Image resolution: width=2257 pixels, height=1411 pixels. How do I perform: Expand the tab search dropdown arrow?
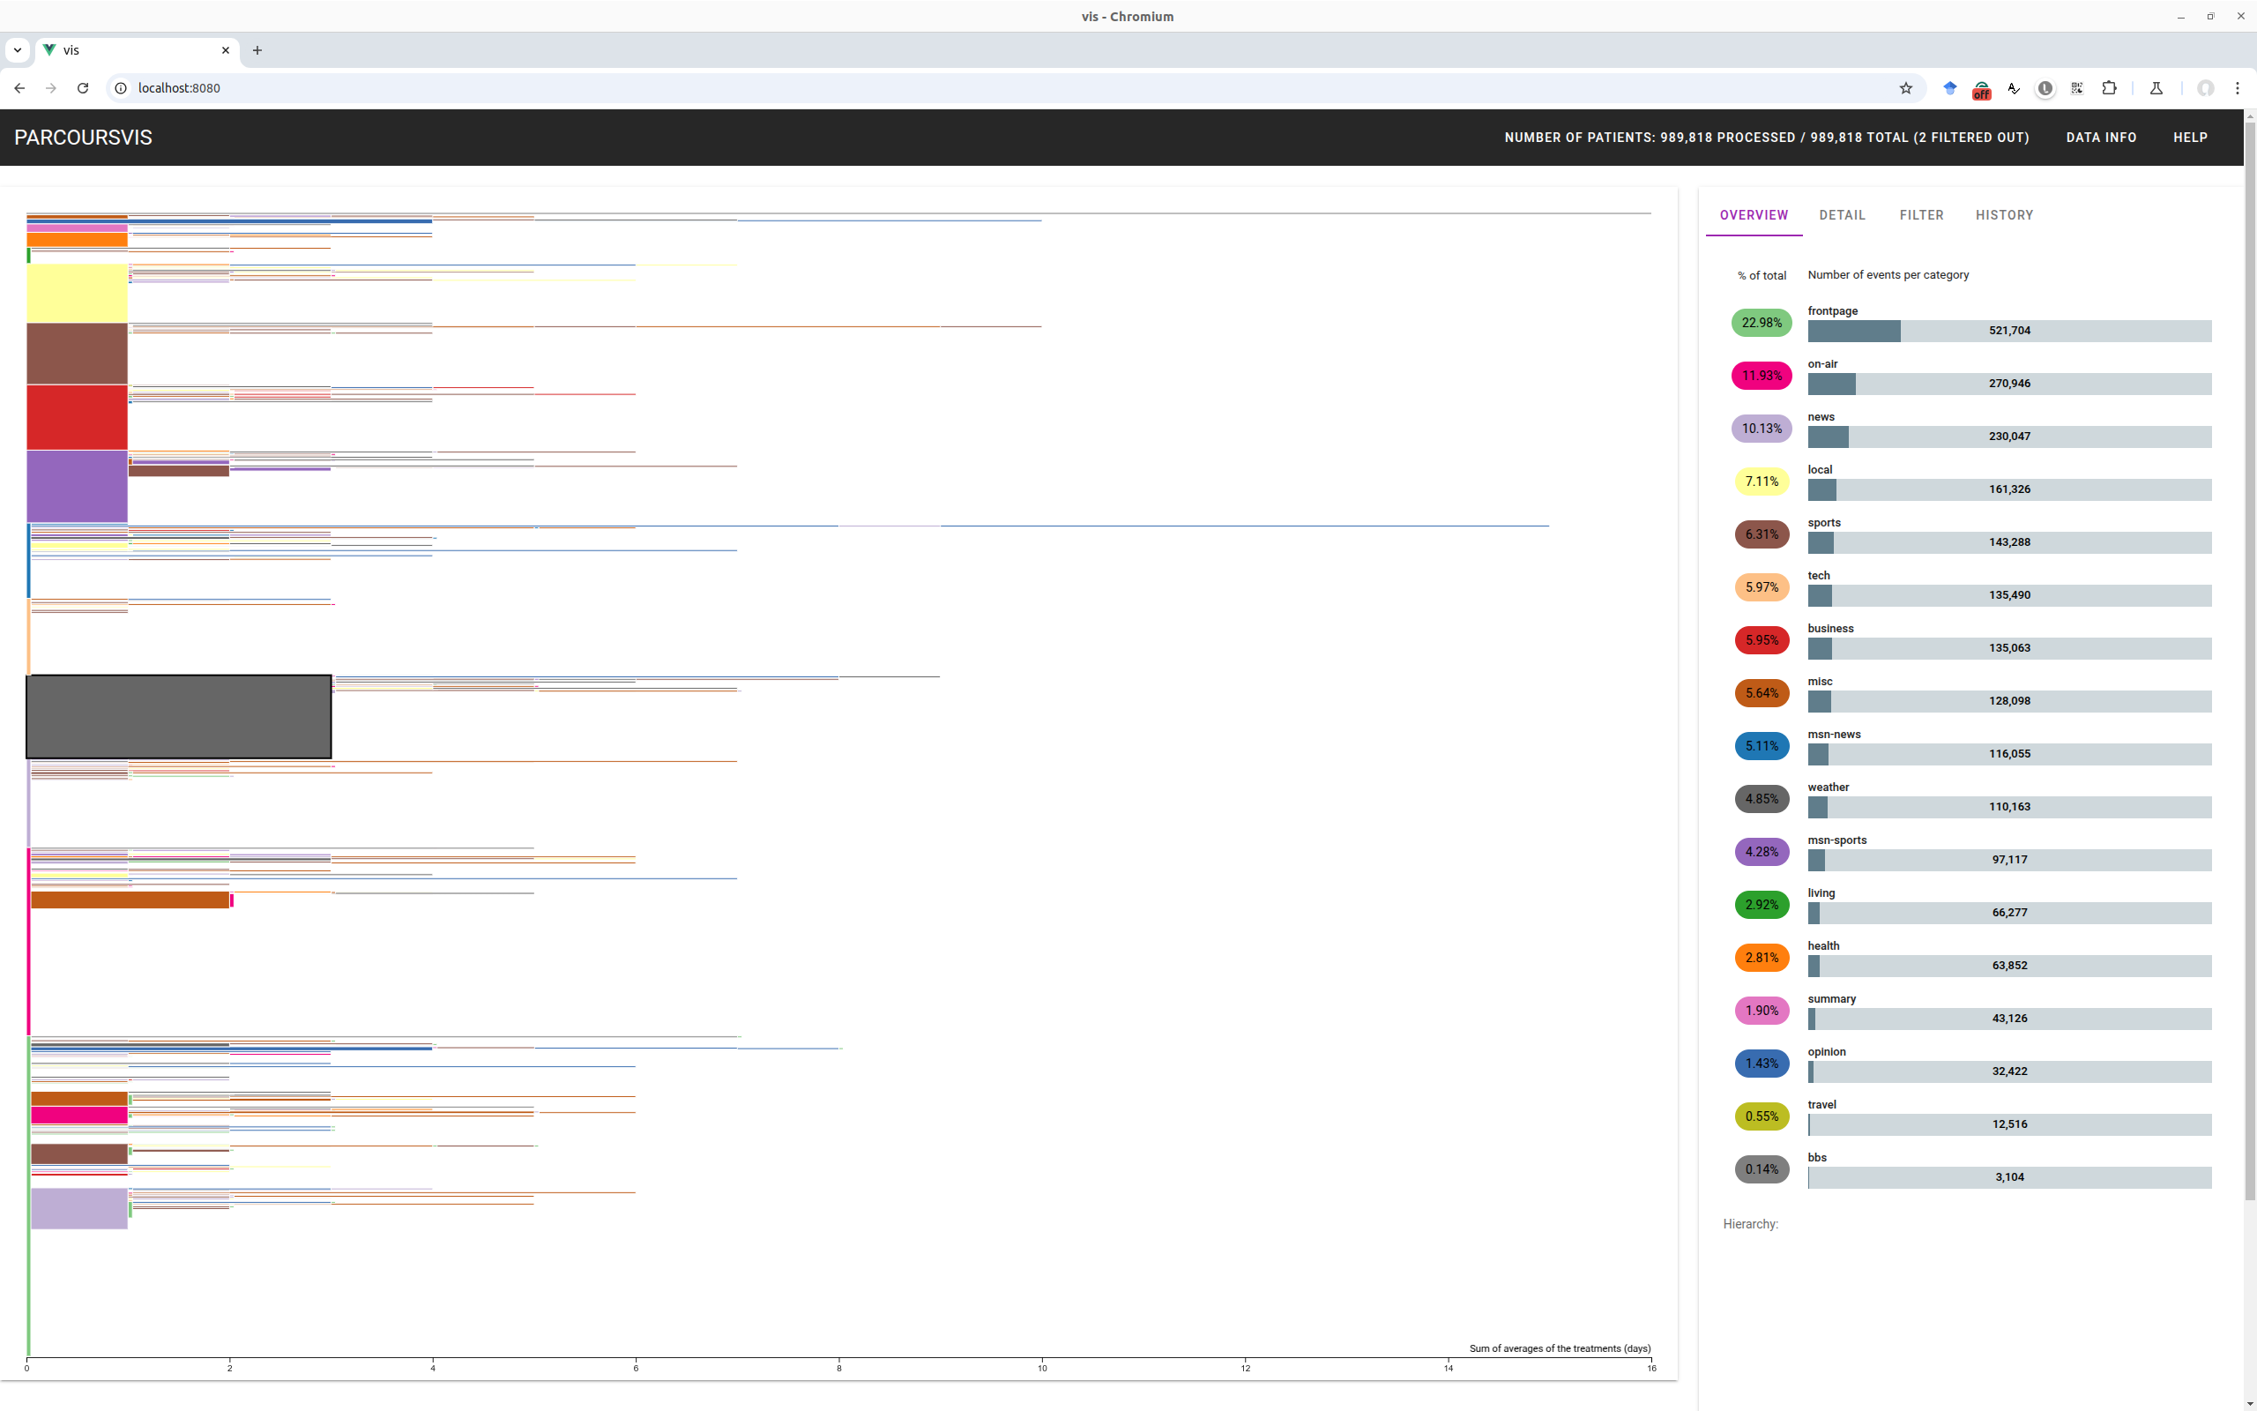[x=18, y=50]
